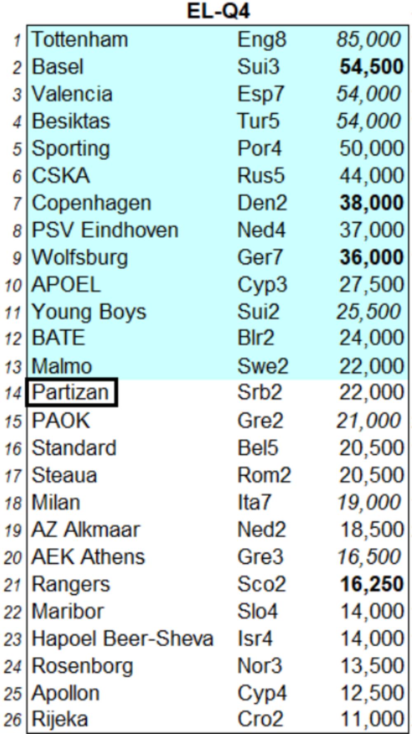Viewport: 412px width, 734px height.
Task: Click Milan's 19,000 value
Action: [x=369, y=503]
